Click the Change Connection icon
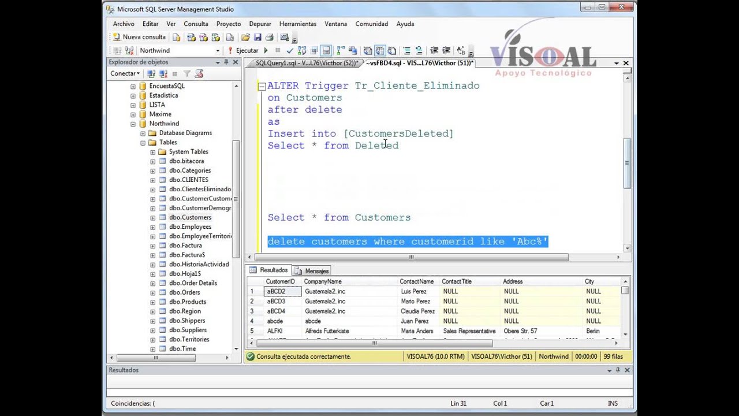 coord(129,50)
